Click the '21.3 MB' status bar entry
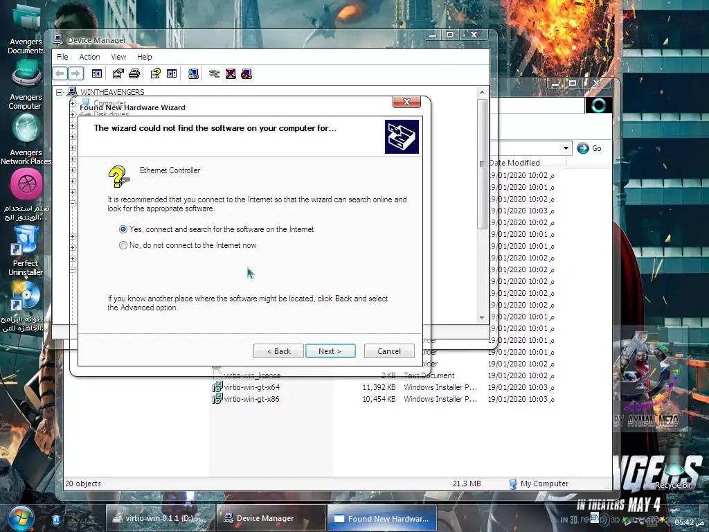The width and height of the screenshot is (709, 532). 467,484
